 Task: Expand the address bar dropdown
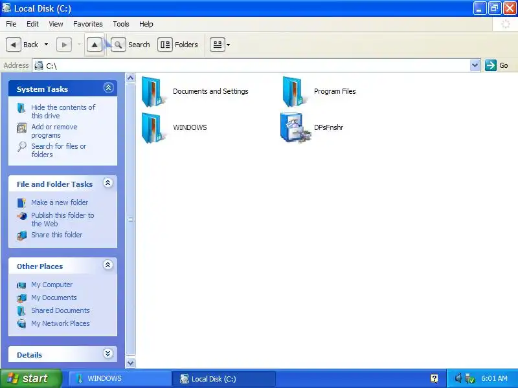pos(475,65)
